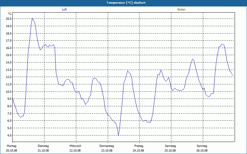Click the 26.10.08 date label
The width and height of the screenshot is (247, 154).
coord(202,151)
